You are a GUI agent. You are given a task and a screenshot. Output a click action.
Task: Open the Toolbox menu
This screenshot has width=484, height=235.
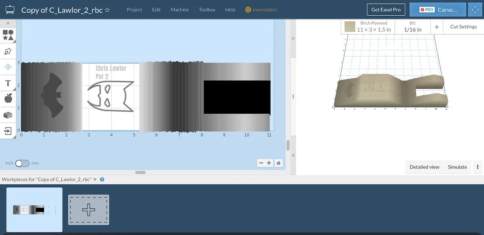pyautogui.click(x=207, y=10)
